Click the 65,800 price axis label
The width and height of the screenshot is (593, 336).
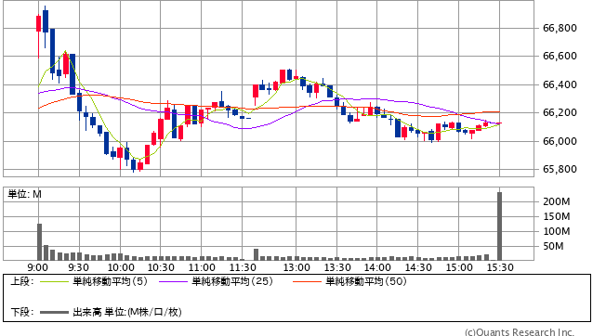point(560,169)
